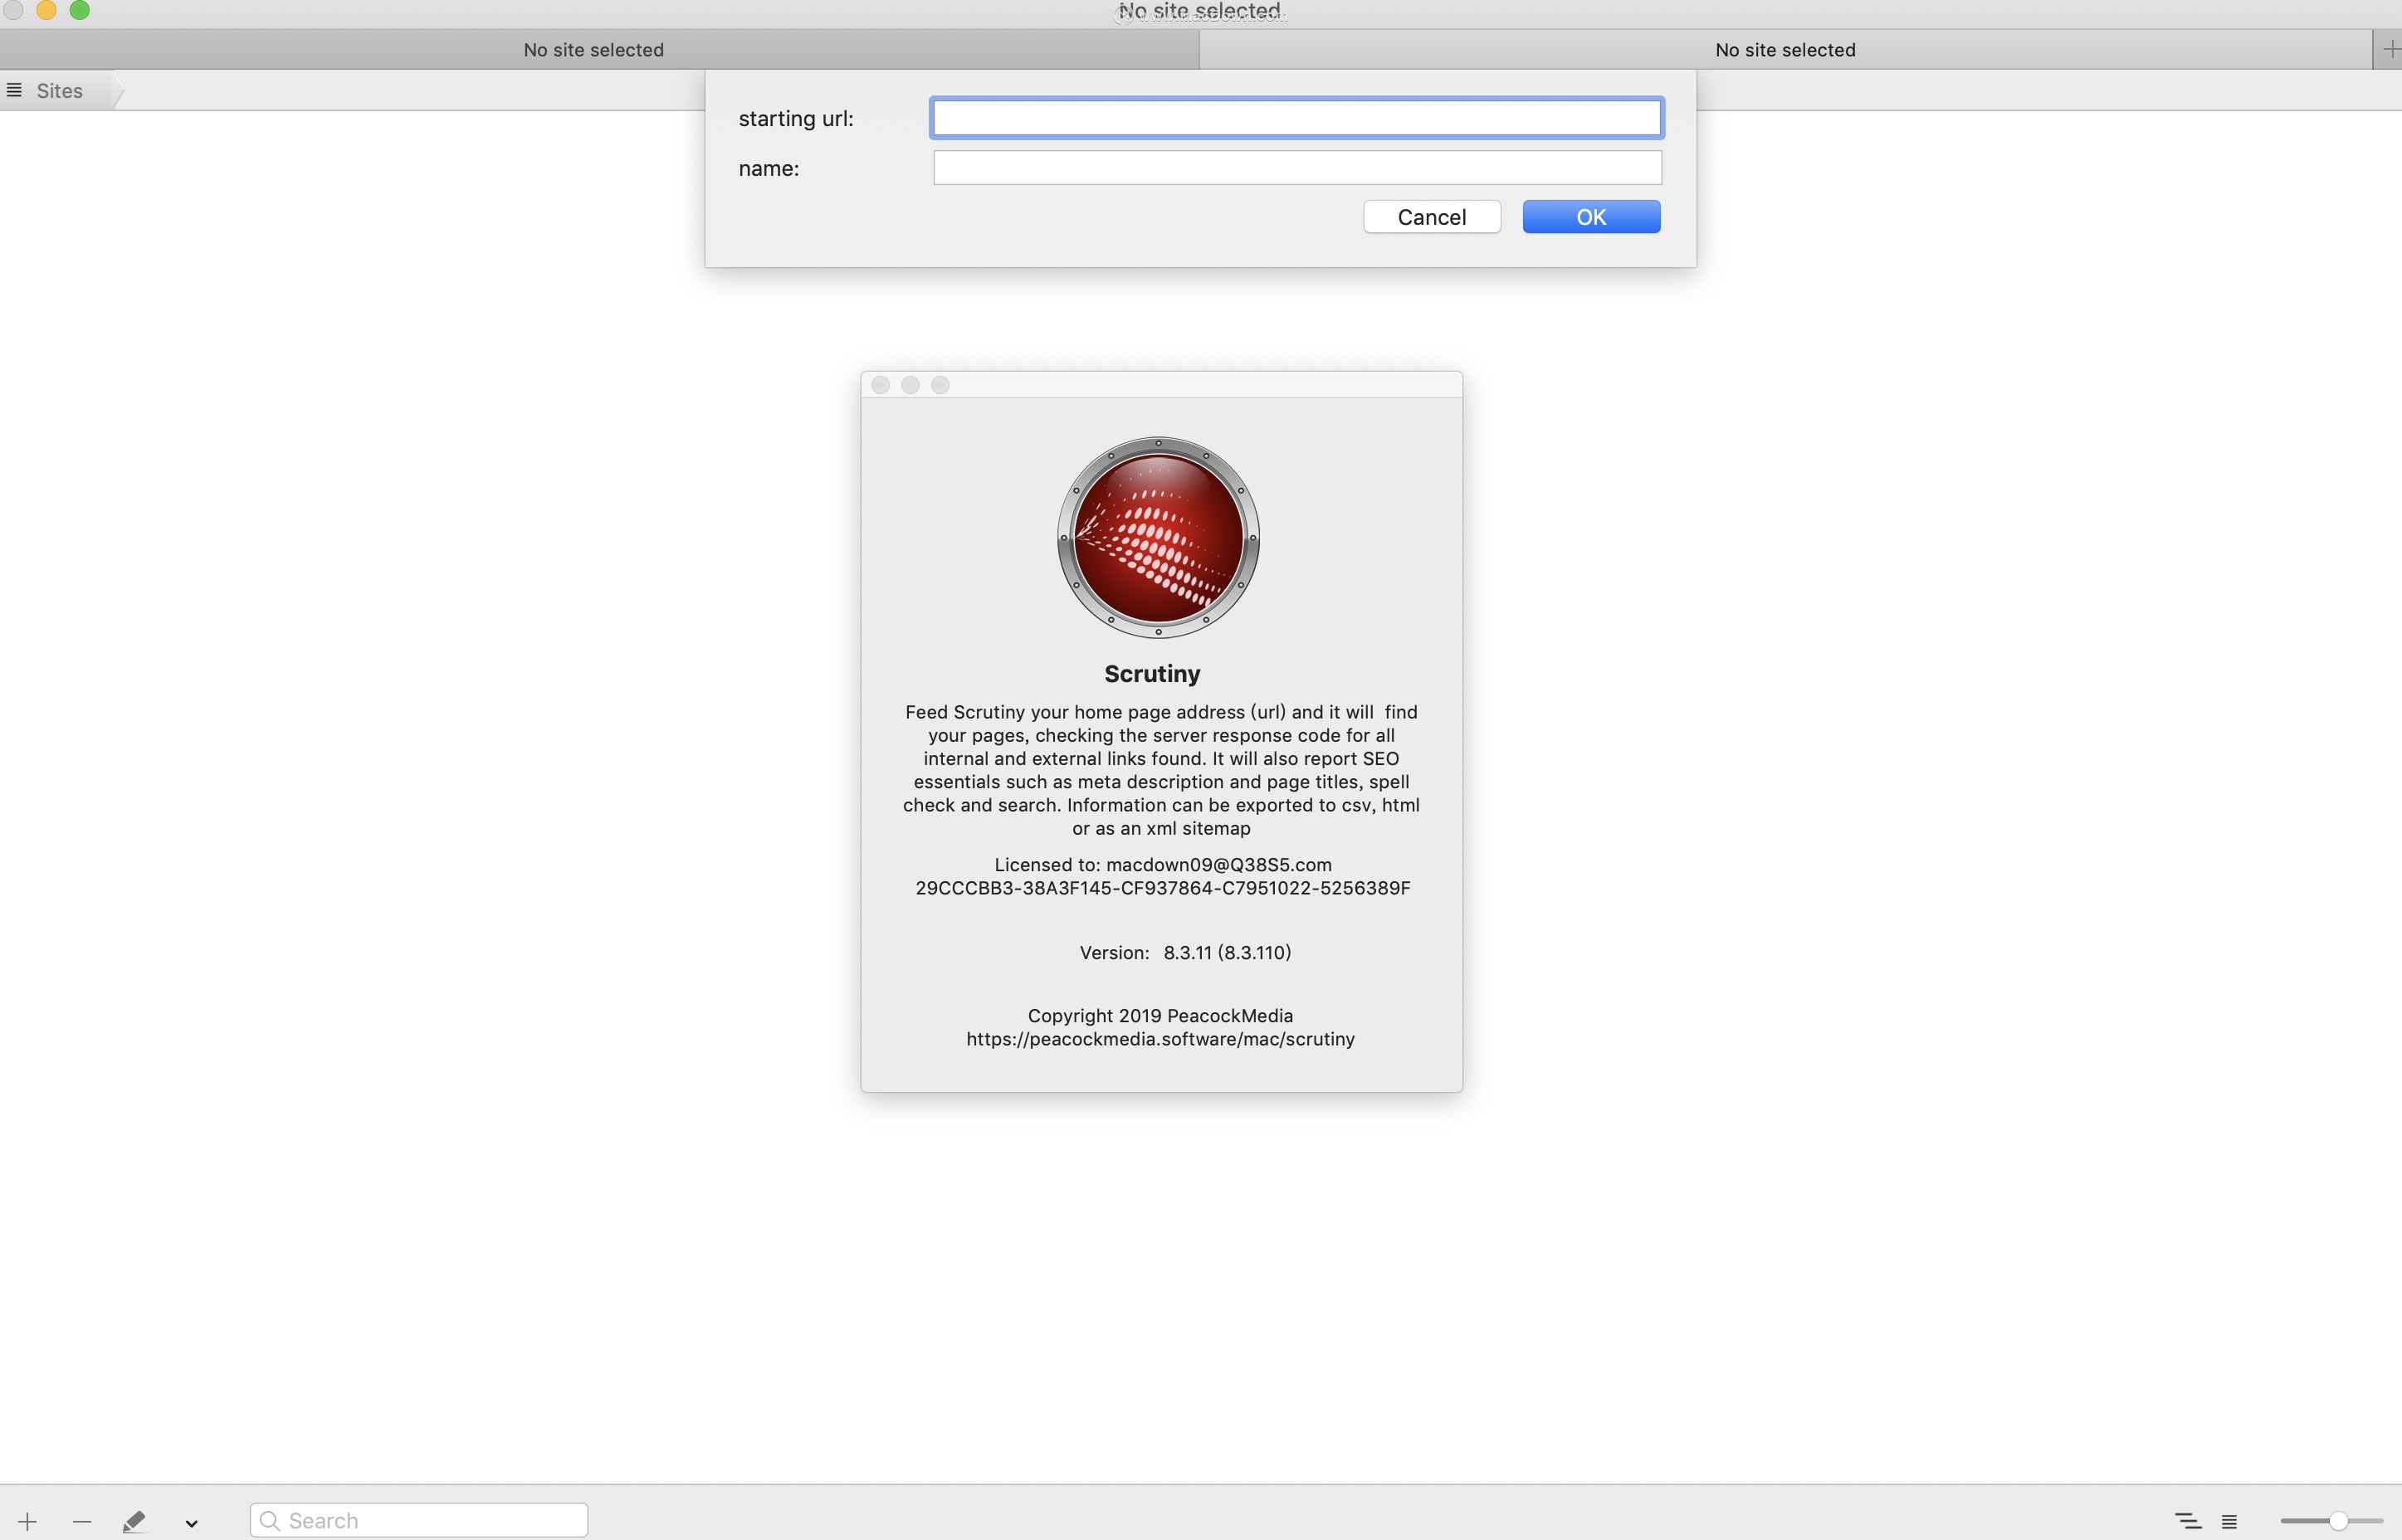Cancel the new site dialog
2402x1540 pixels.
(1431, 217)
